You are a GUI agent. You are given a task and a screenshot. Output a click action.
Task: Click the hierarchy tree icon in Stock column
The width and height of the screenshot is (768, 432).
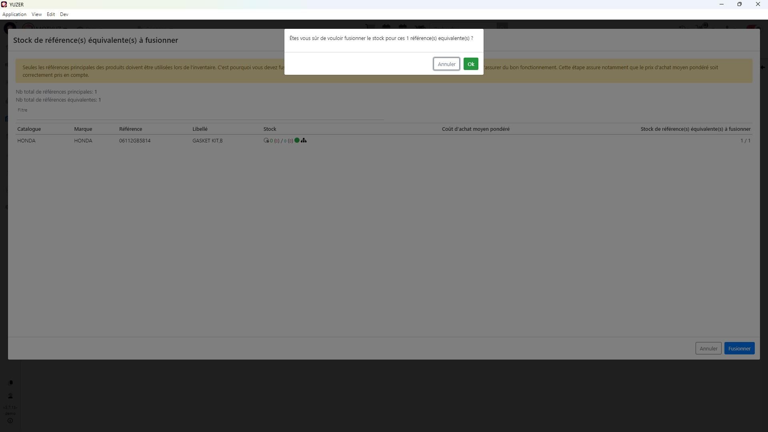pos(304,140)
